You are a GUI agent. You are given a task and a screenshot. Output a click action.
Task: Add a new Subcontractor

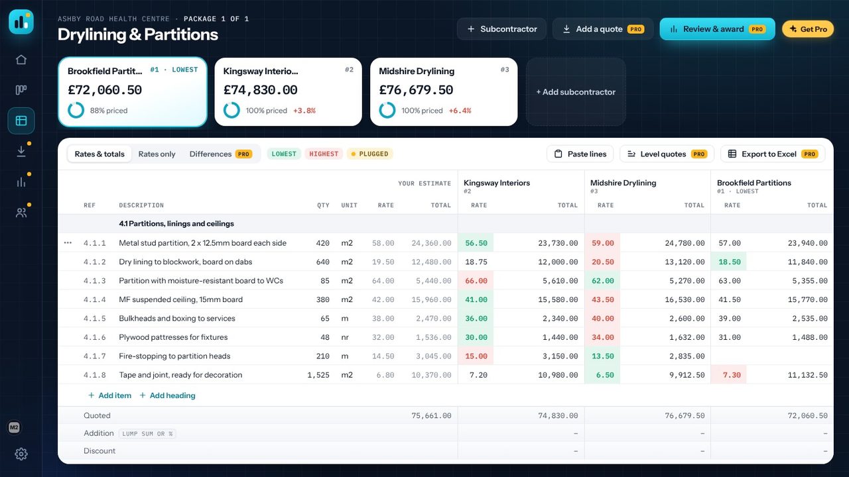[501, 29]
